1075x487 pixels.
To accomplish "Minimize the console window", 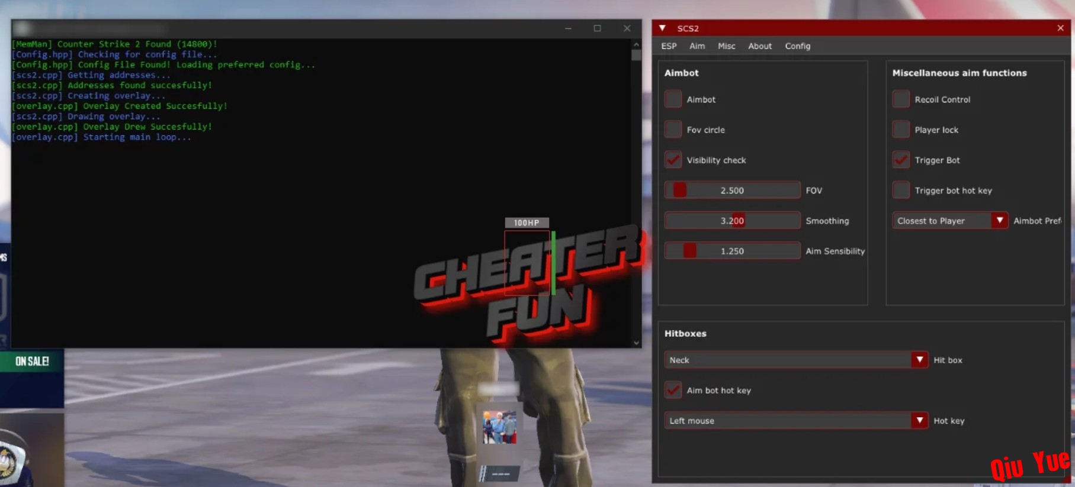I will [x=568, y=28].
